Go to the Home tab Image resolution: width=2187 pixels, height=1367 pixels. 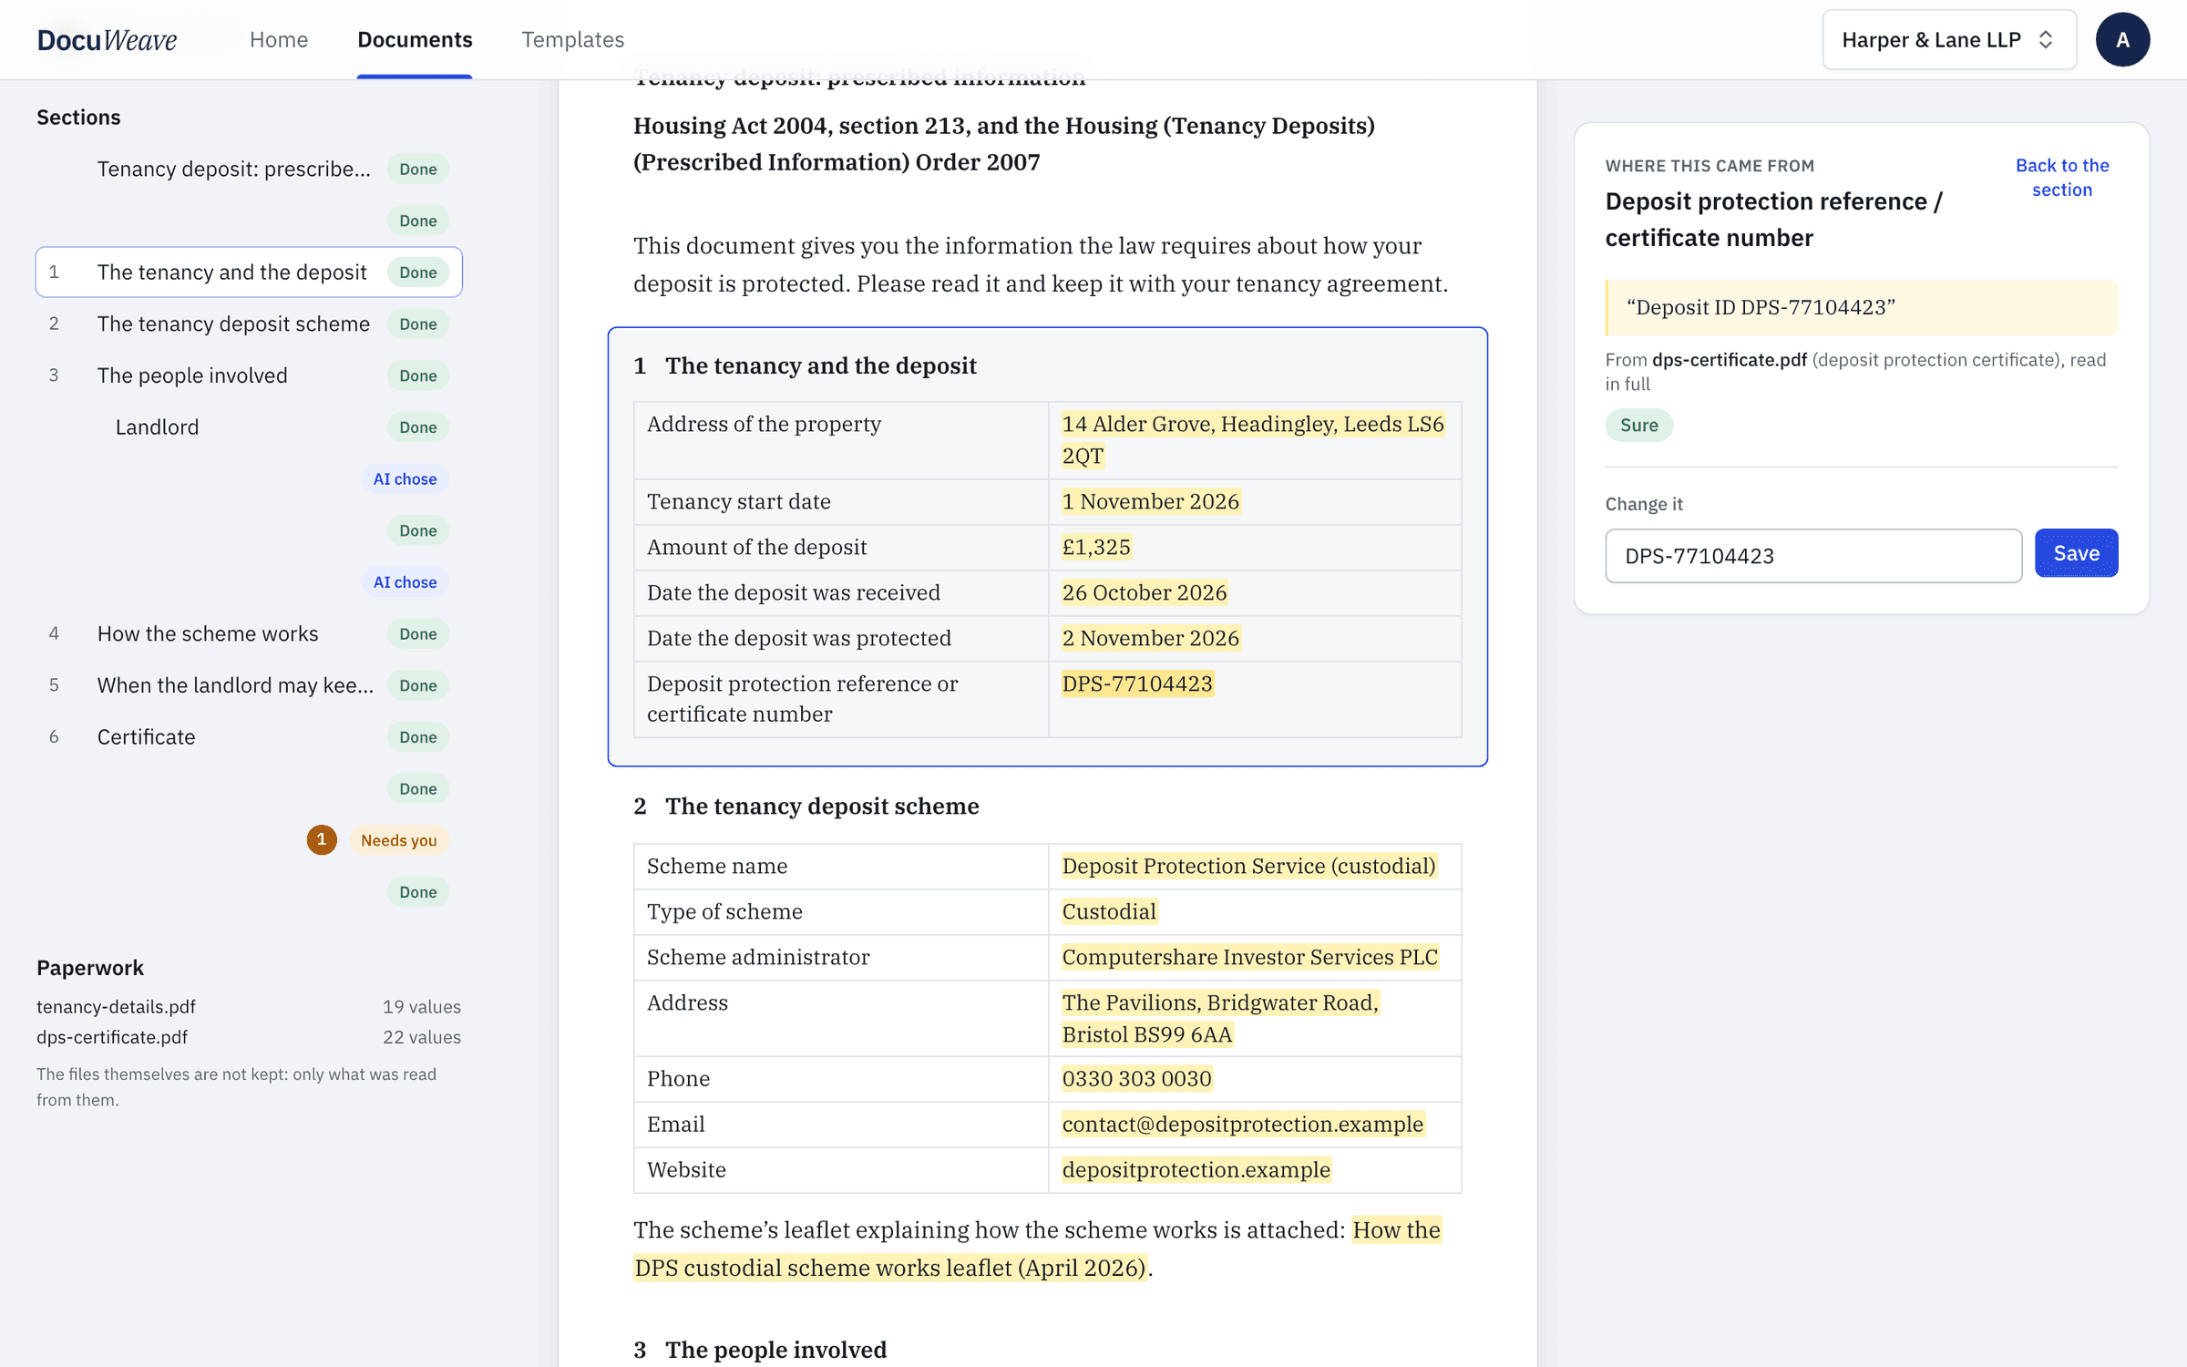click(279, 39)
